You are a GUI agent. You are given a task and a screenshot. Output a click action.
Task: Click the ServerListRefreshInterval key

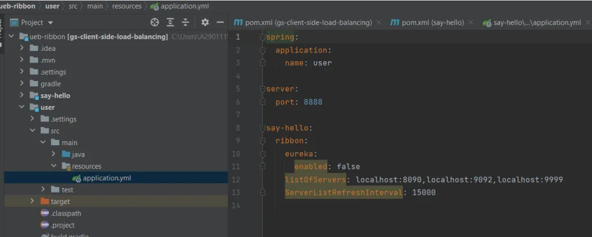coord(344,192)
